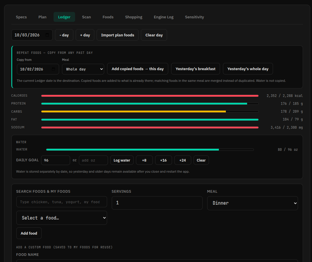Click the Clear day button
Image resolution: width=312 pixels, height=262 pixels.
pyautogui.click(x=154, y=35)
